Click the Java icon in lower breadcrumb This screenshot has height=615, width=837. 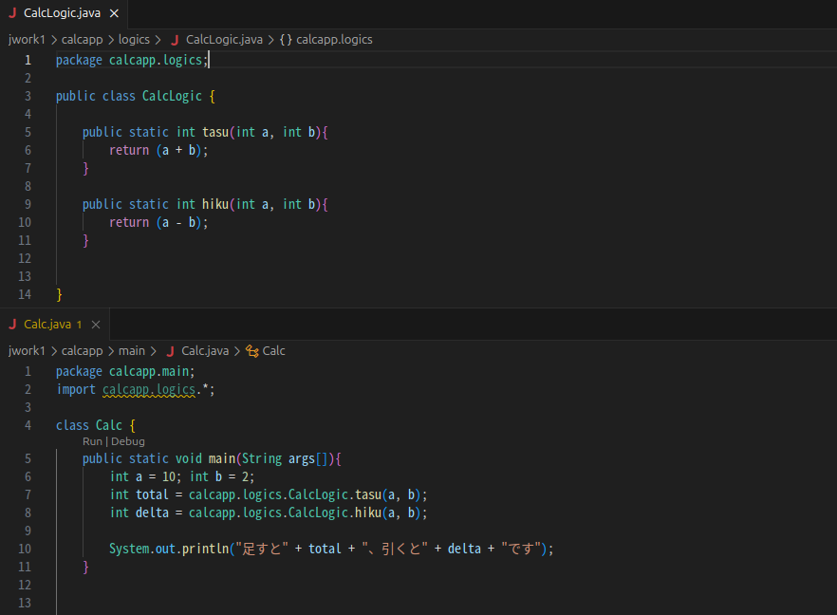pos(170,351)
